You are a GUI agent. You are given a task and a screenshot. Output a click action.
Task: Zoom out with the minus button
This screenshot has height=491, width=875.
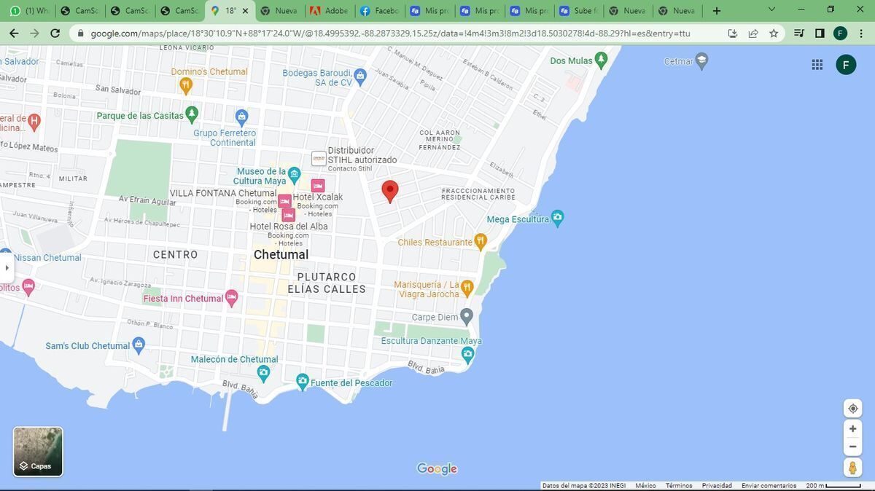[852, 447]
